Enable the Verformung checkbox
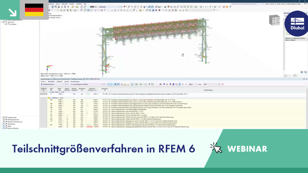 (4, 124)
